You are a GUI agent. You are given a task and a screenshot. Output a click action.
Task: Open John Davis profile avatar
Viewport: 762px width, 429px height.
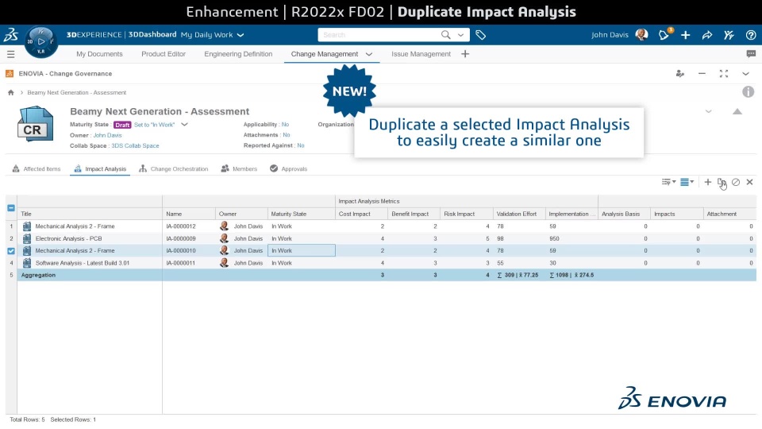point(641,34)
